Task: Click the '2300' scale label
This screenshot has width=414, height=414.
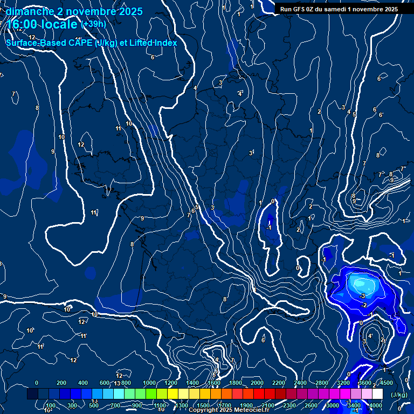Action: tap(289, 405)
